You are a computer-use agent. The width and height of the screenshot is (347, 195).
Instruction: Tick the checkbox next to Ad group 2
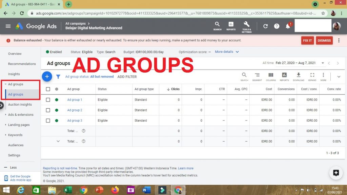(48, 110)
